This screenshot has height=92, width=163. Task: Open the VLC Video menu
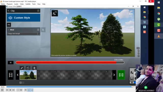22,4
